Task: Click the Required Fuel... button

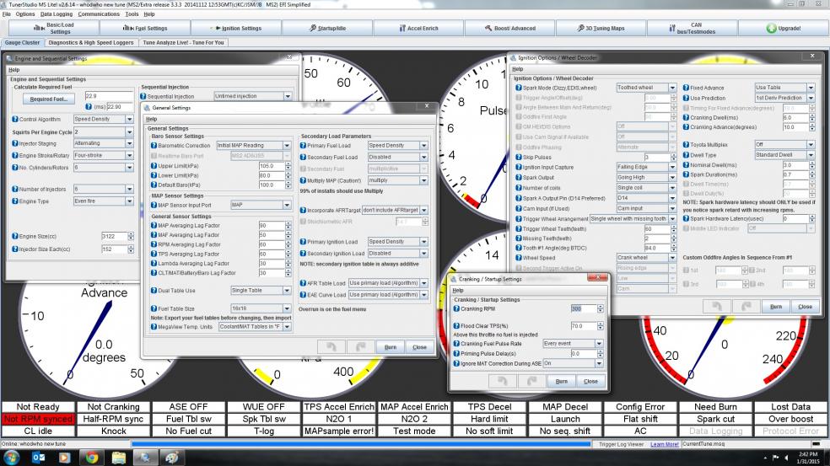Action: point(48,99)
